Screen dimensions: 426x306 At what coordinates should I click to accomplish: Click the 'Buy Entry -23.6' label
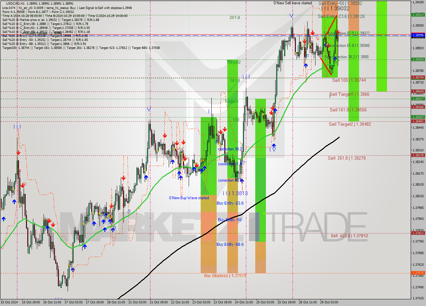tap(230, 203)
